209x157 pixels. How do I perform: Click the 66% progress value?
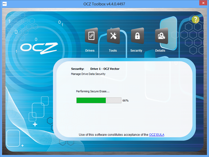point(126,100)
